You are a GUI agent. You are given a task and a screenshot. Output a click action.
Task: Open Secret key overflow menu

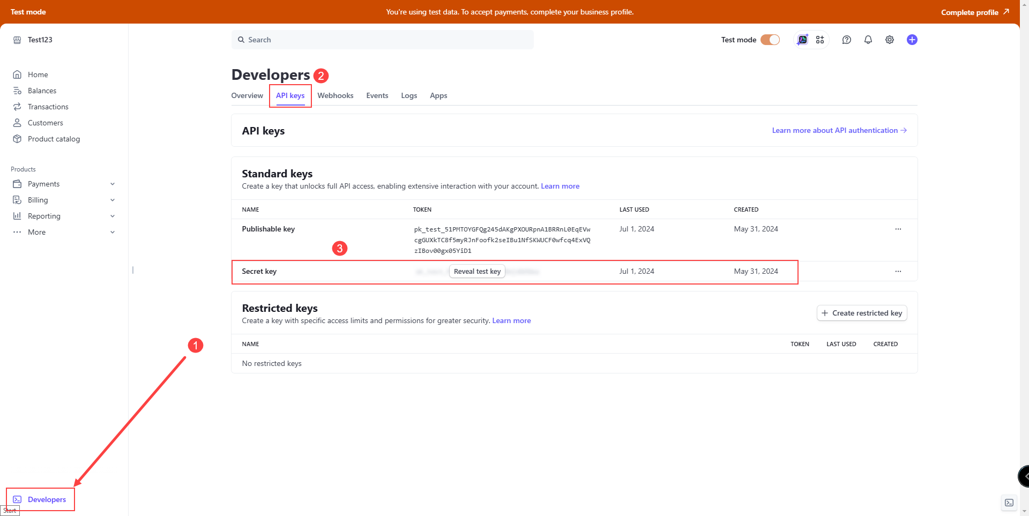tap(898, 271)
